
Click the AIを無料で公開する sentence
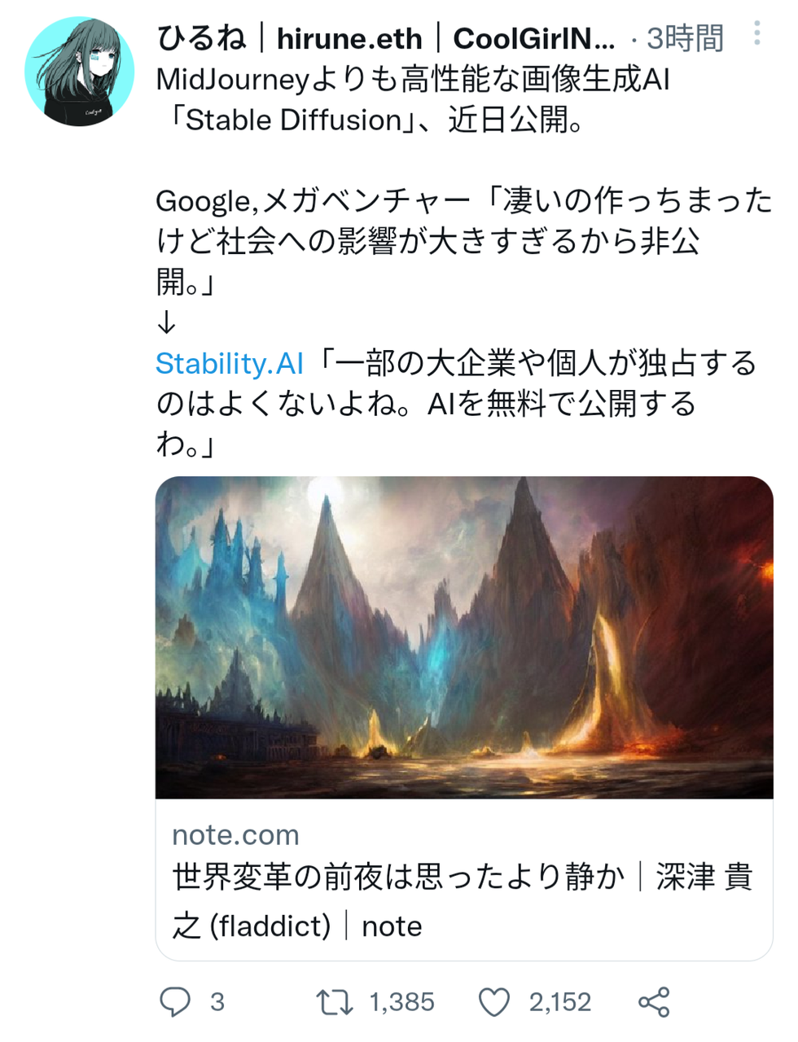(562, 404)
